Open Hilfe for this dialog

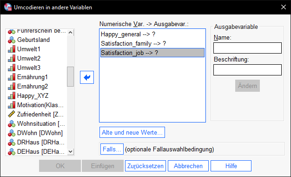click(231, 166)
